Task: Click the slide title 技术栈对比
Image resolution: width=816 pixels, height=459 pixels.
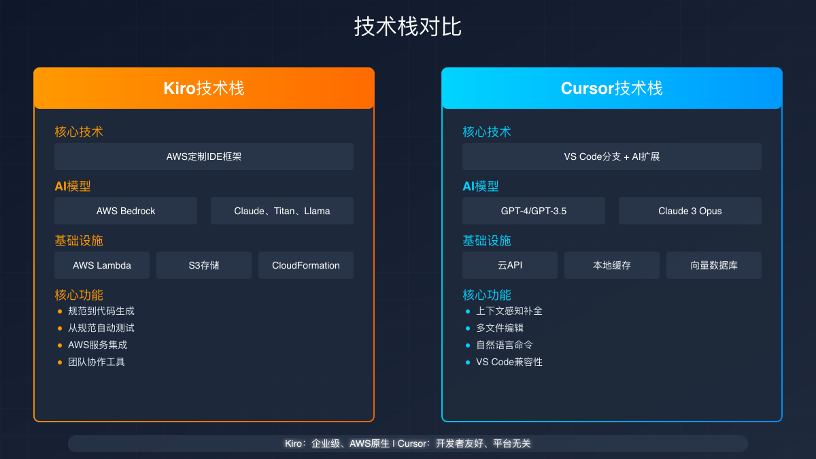Action: click(408, 27)
